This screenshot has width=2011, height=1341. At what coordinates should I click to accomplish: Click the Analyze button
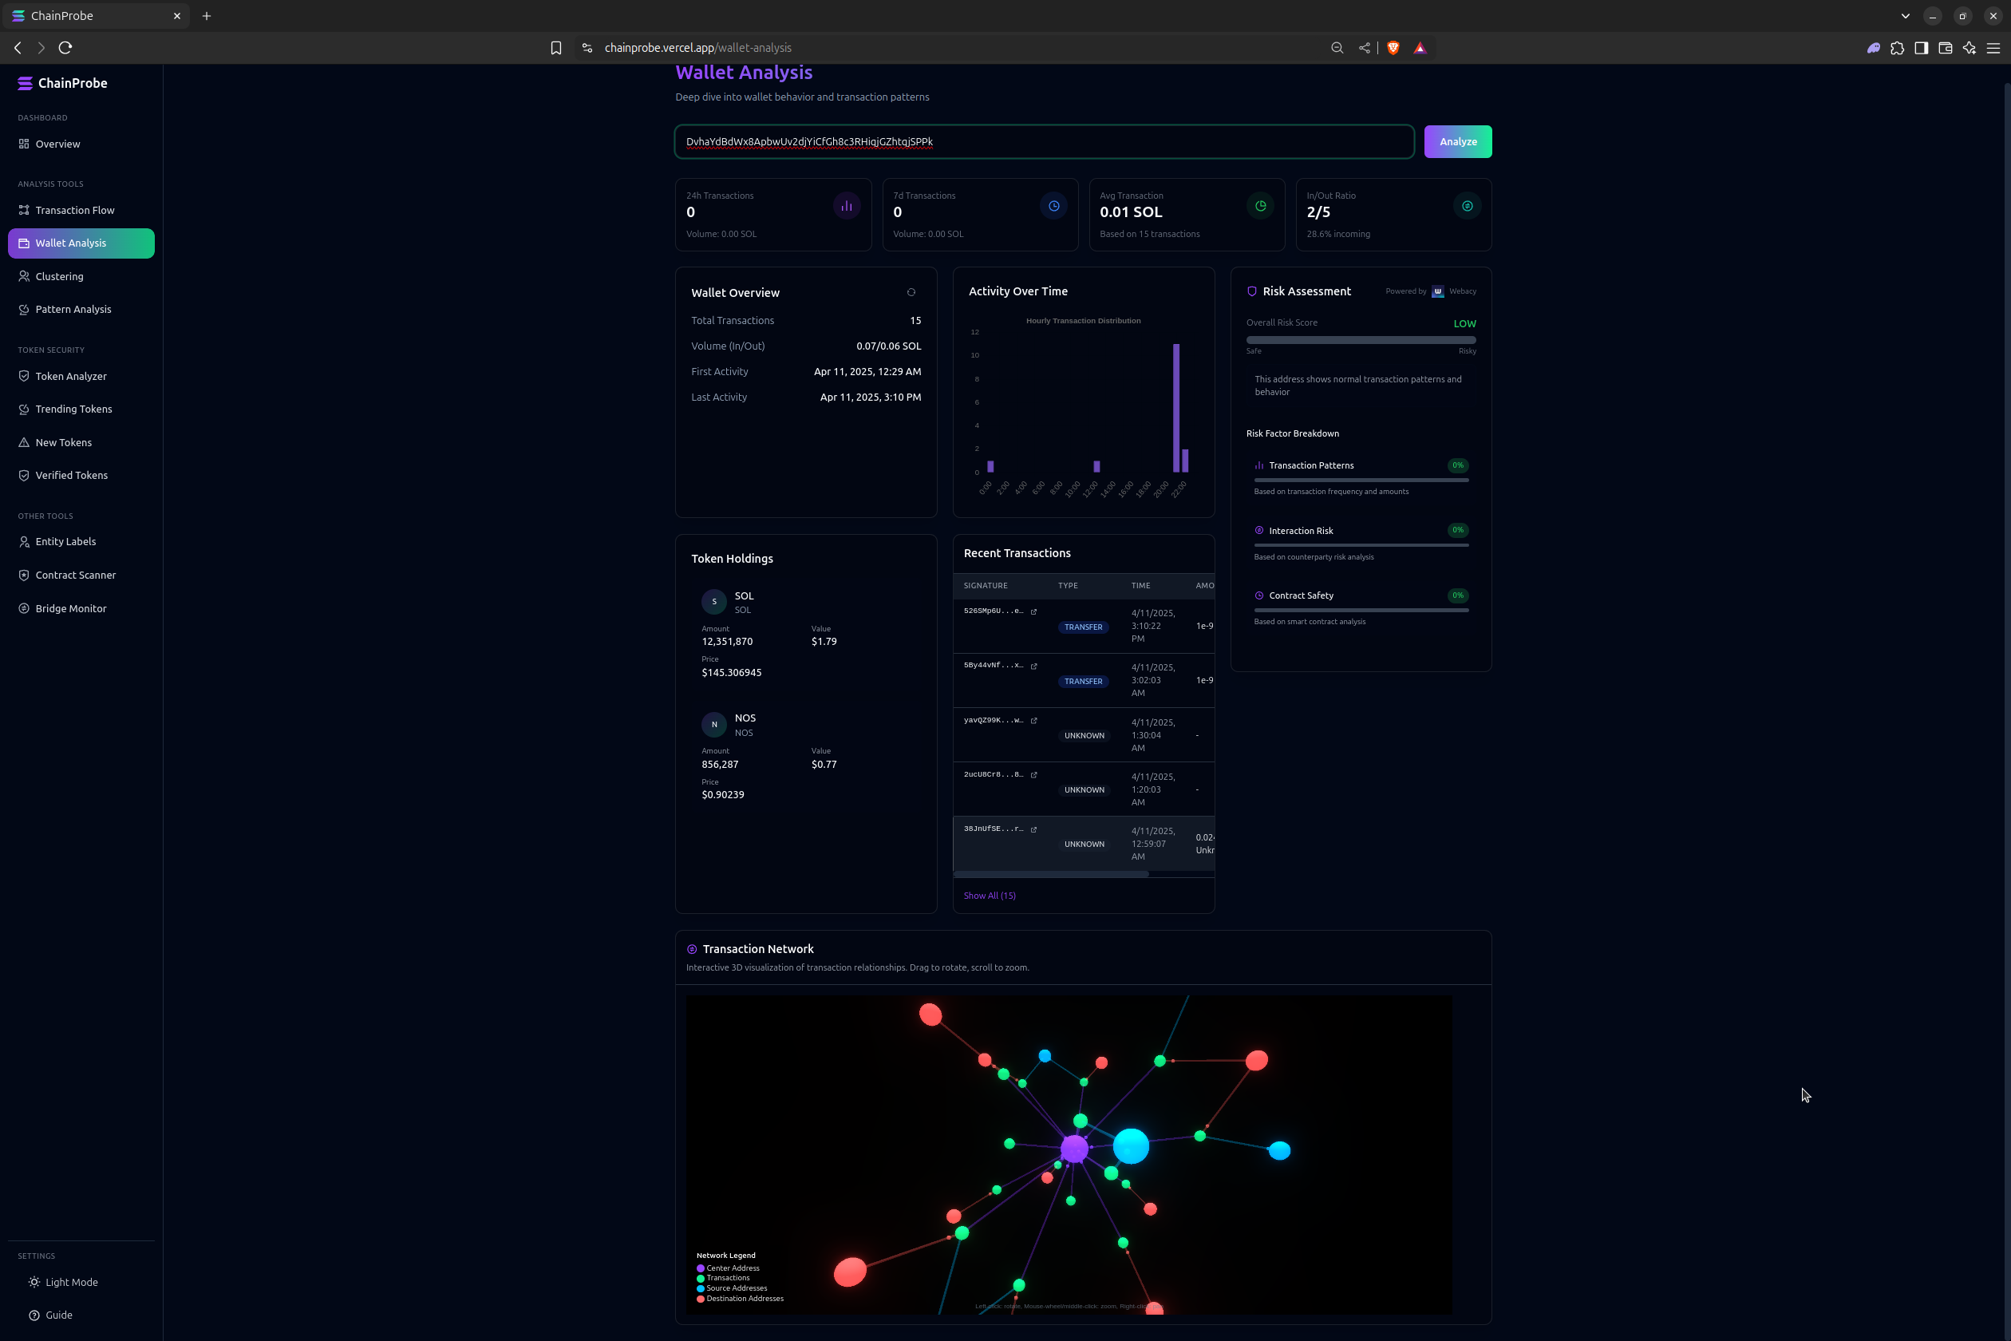[x=1458, y=142]
